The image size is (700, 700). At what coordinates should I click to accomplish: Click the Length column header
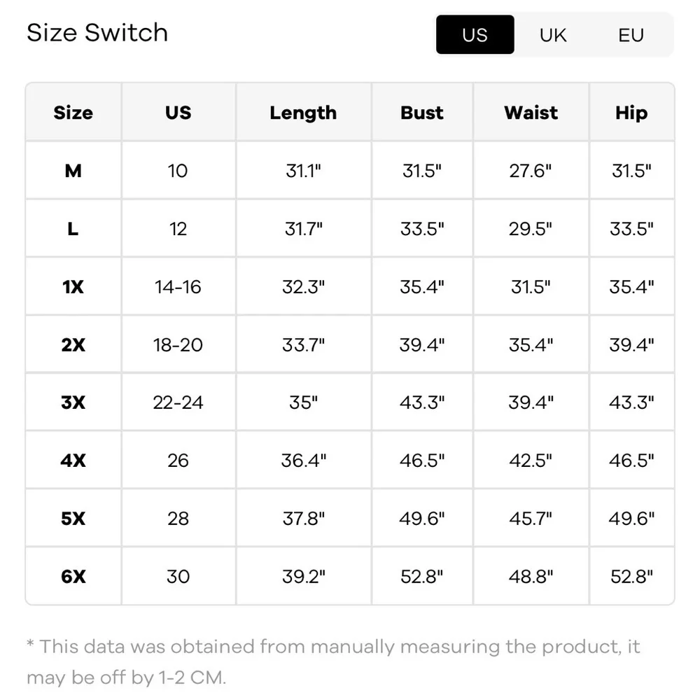(303, 113)
